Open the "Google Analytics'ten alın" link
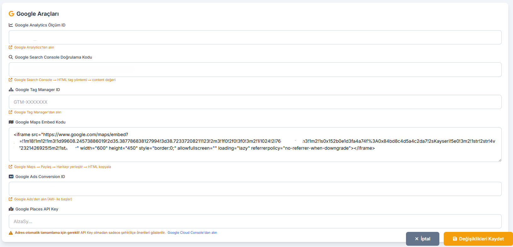This screenshot has height=247, width=513. [34, 47]
